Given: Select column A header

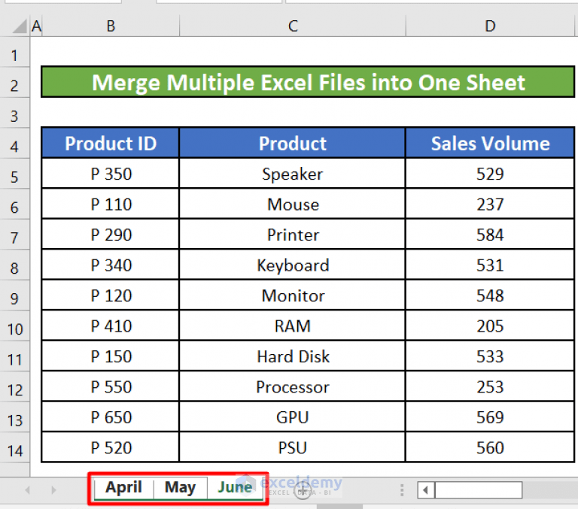Looking at the screenshot, I should 36,26.
